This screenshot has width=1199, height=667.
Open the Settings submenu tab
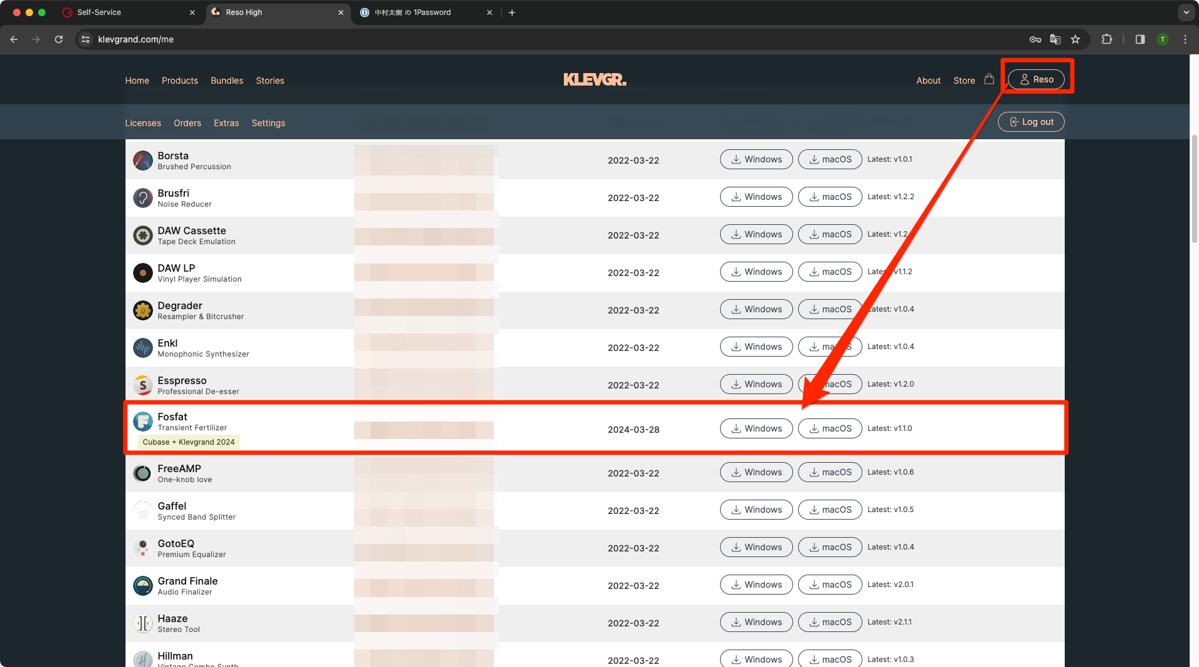tap(269, 123)
